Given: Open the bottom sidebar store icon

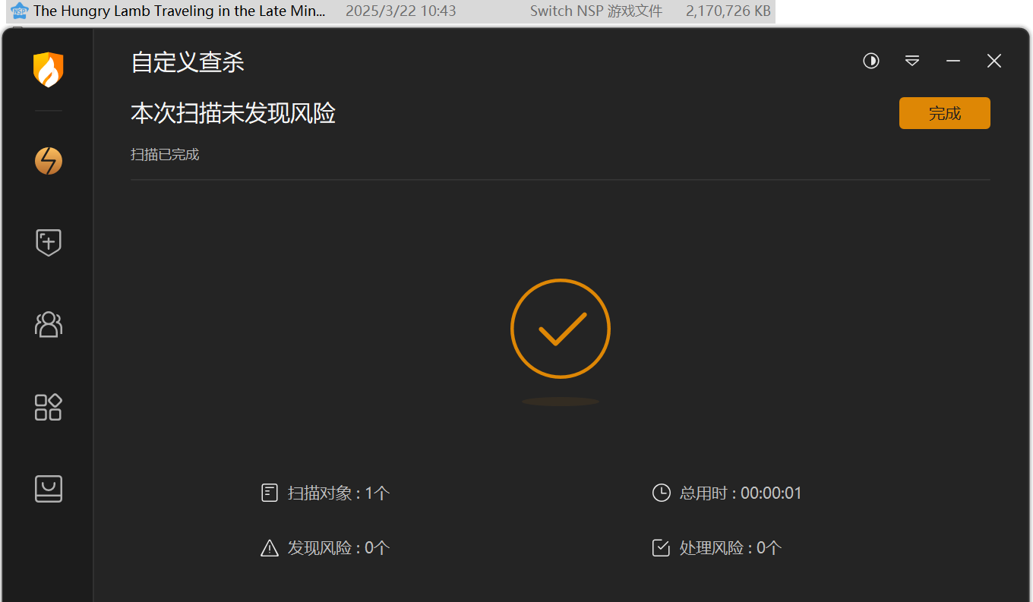Looking at the screenshot, I should pyautogui.click(x=49, y=489).
